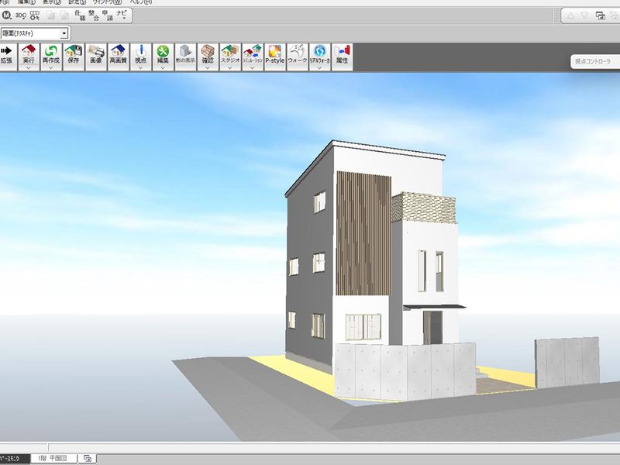
Task: Toggle the 影の表示 (Shadow display) button
Action: [x=186, y=53]
